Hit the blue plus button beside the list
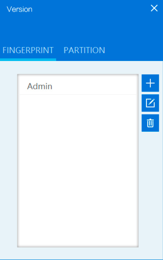This screenshot has width=163, height=260. (x=150, y=83)
